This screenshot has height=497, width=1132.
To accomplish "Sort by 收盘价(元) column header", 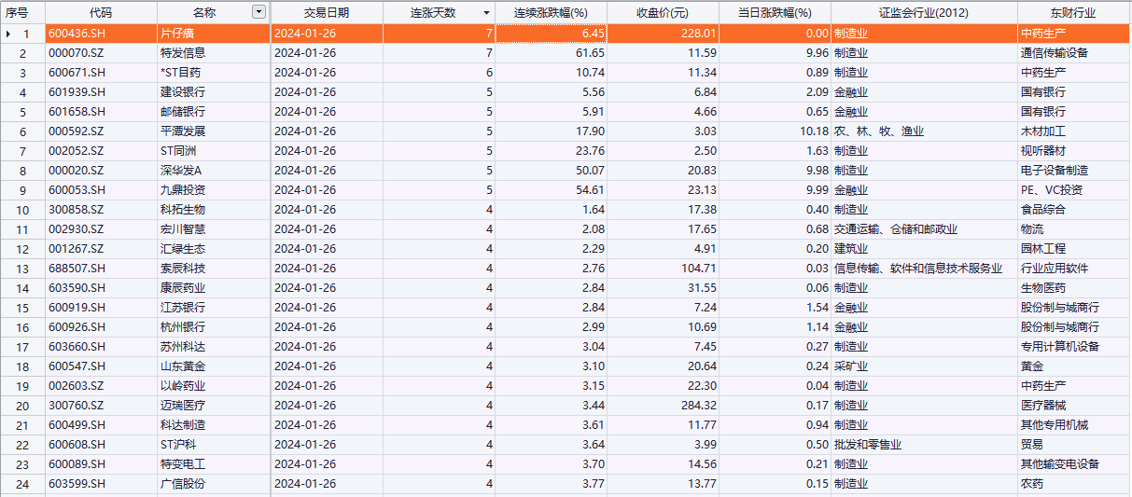I will pyautogui.click(x=662, y=13).
